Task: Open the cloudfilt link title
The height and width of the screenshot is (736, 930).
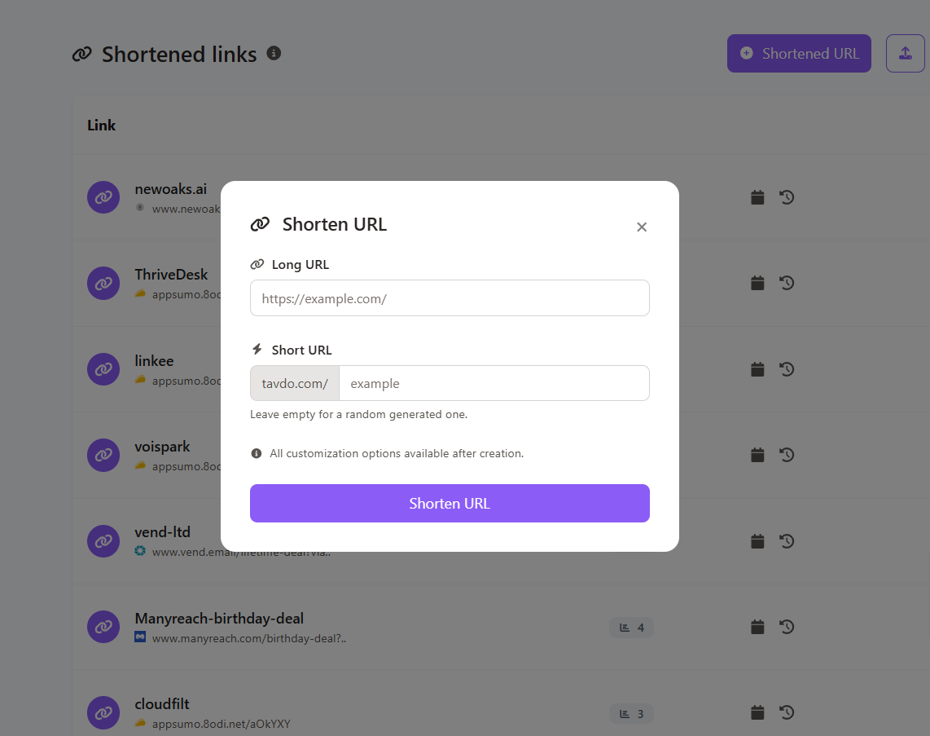Action: (x=162, y=704)
